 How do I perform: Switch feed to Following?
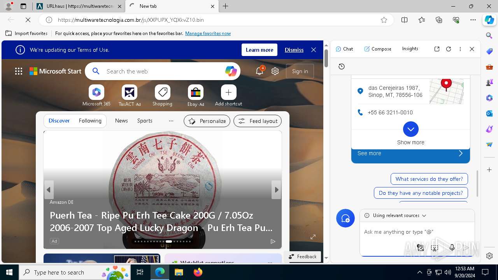(x=90, y=121)
